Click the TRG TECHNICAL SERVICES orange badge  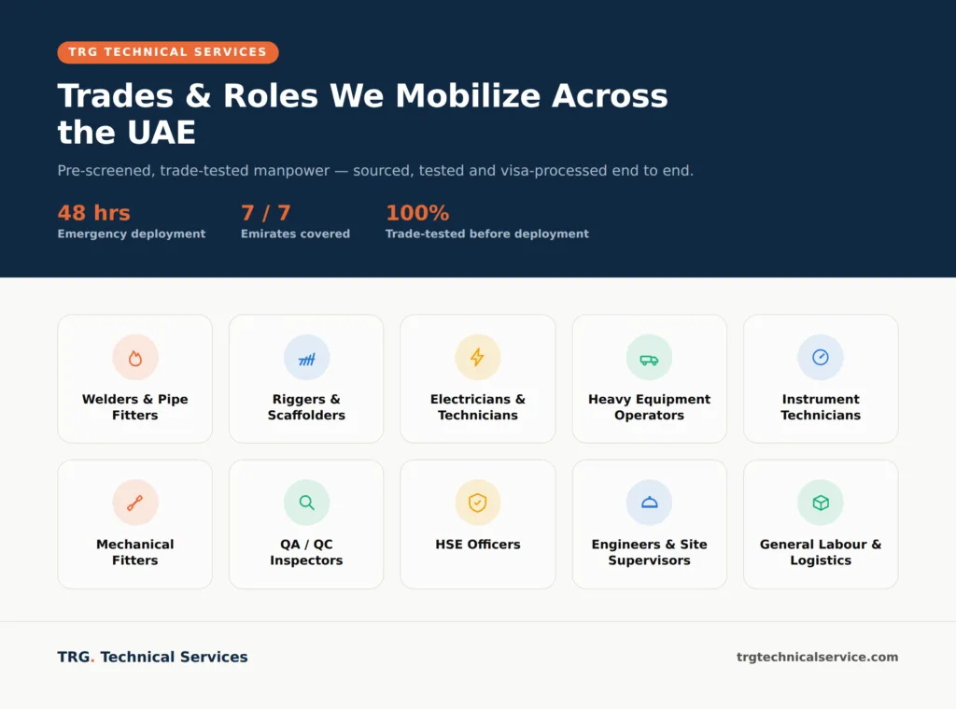168,52
